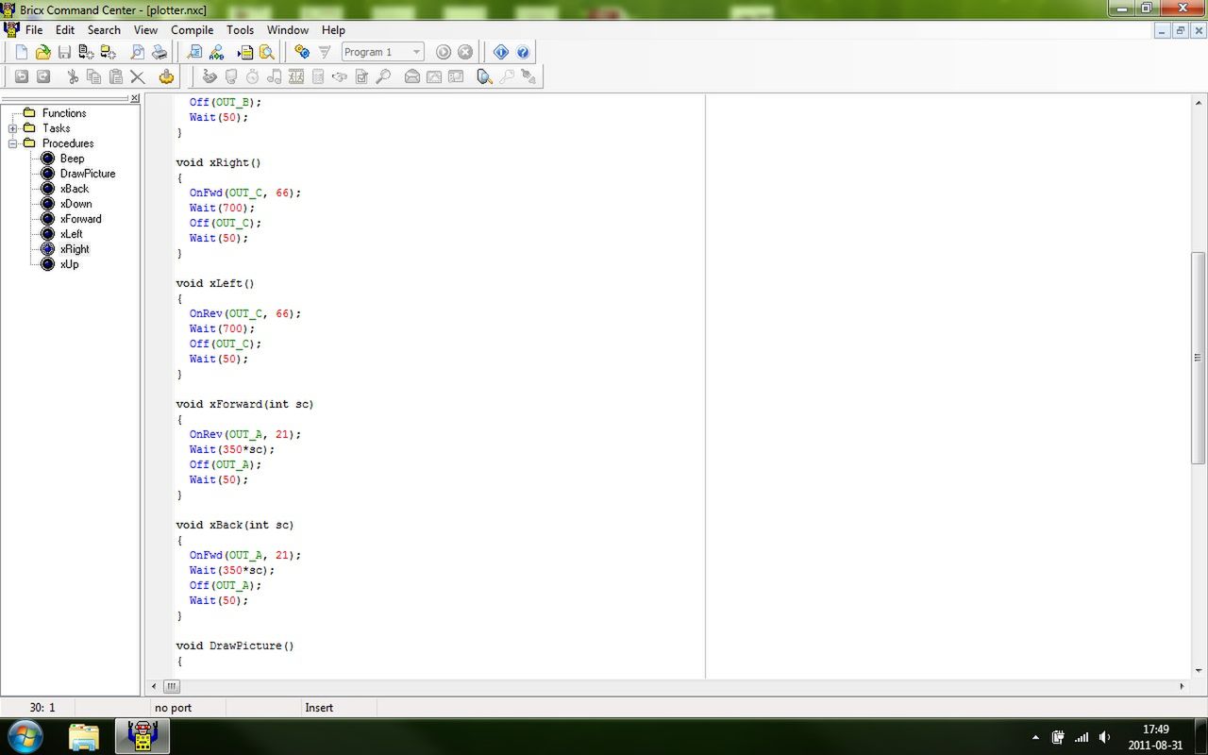Stop the running program
This screenshot has width=1208, height=755.
(x=464, y=52)
